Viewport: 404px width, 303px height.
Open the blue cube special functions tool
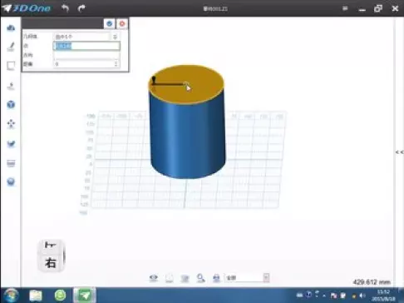(11, 105)
